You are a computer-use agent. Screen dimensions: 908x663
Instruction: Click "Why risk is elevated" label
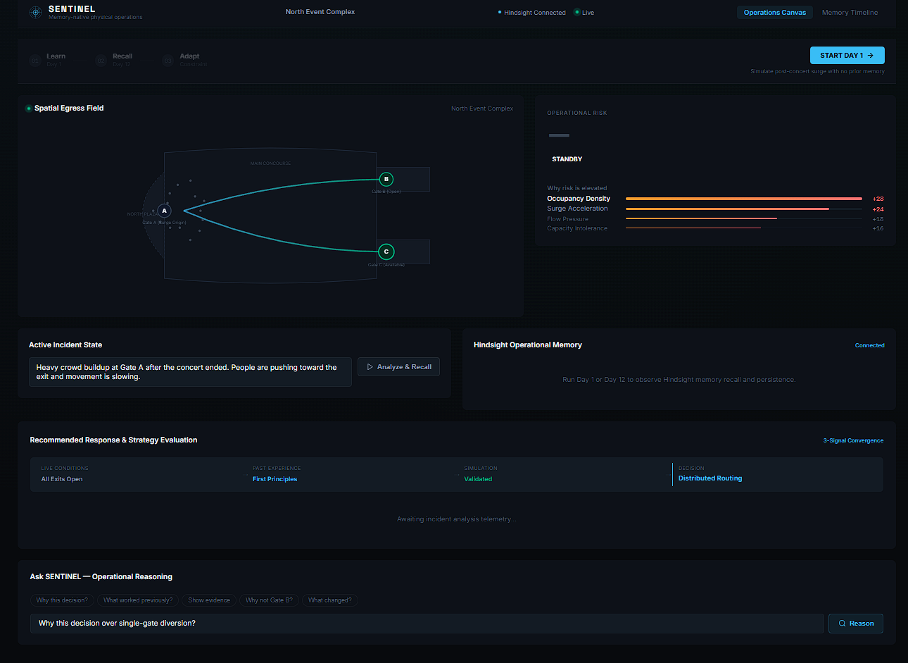[576, 188]
